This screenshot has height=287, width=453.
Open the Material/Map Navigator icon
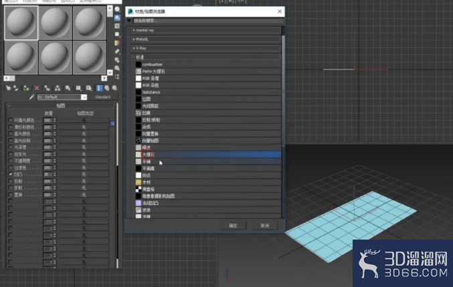coord(117,76)
